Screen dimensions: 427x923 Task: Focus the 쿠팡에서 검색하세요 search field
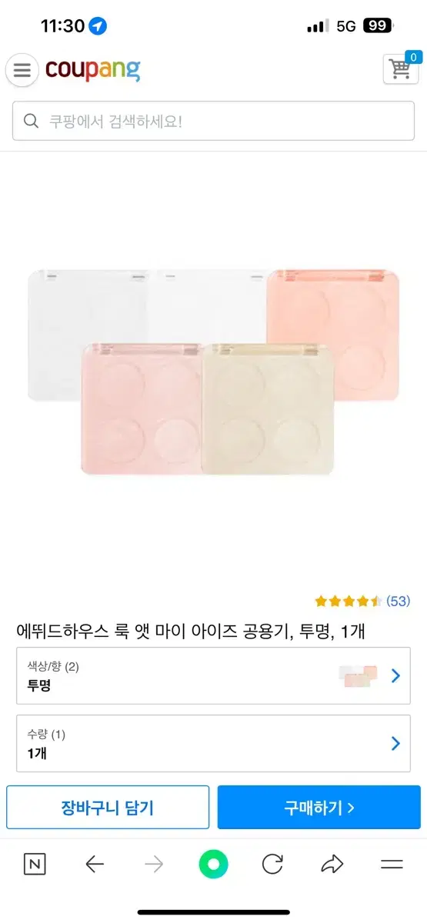pyautogui.click(x=213, y=121)
